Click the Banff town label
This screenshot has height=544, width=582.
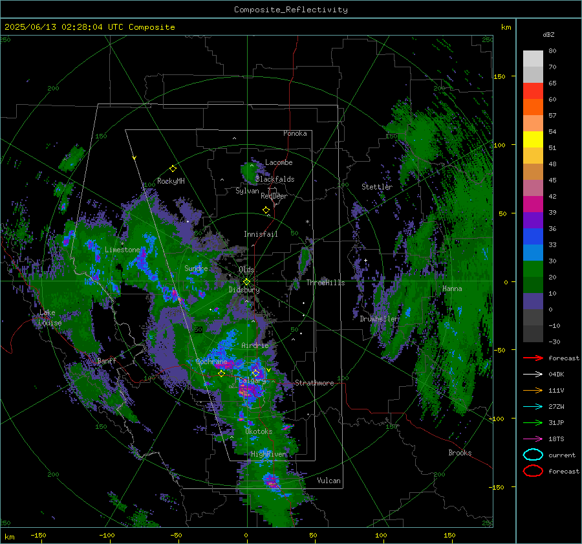click(107, 360)
